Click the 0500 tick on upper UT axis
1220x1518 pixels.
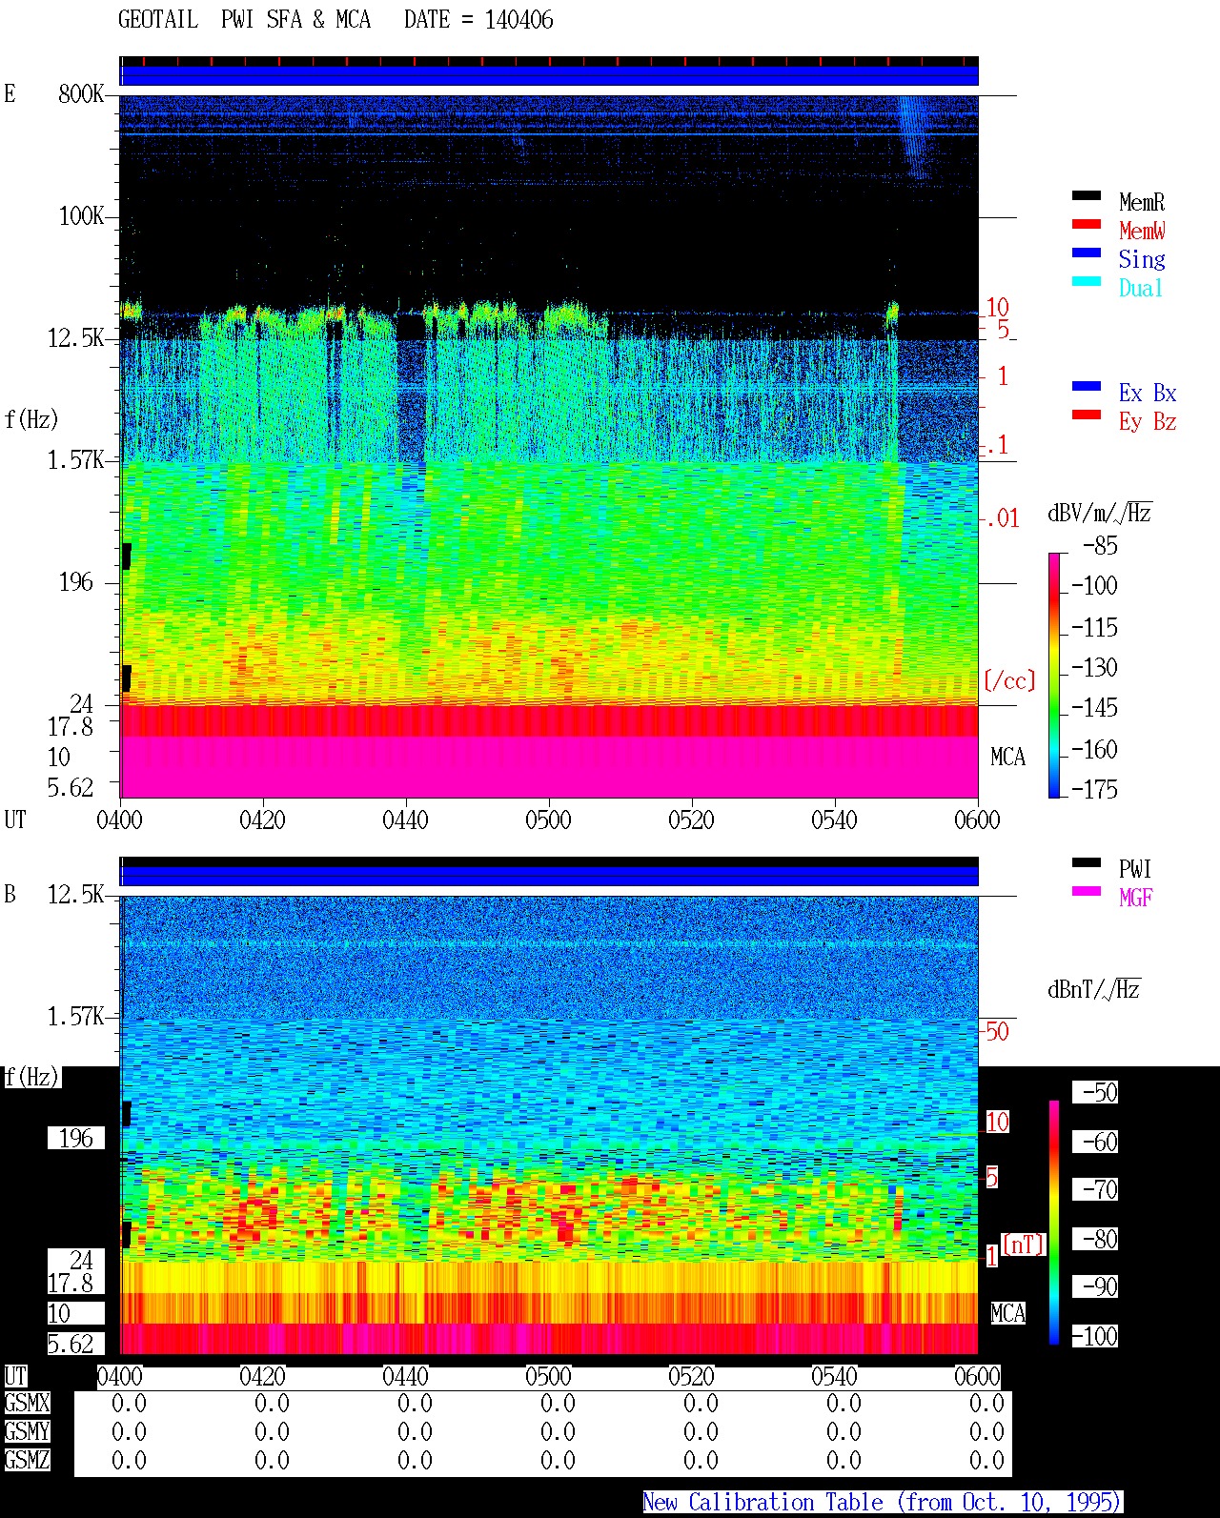click(548, 820)
